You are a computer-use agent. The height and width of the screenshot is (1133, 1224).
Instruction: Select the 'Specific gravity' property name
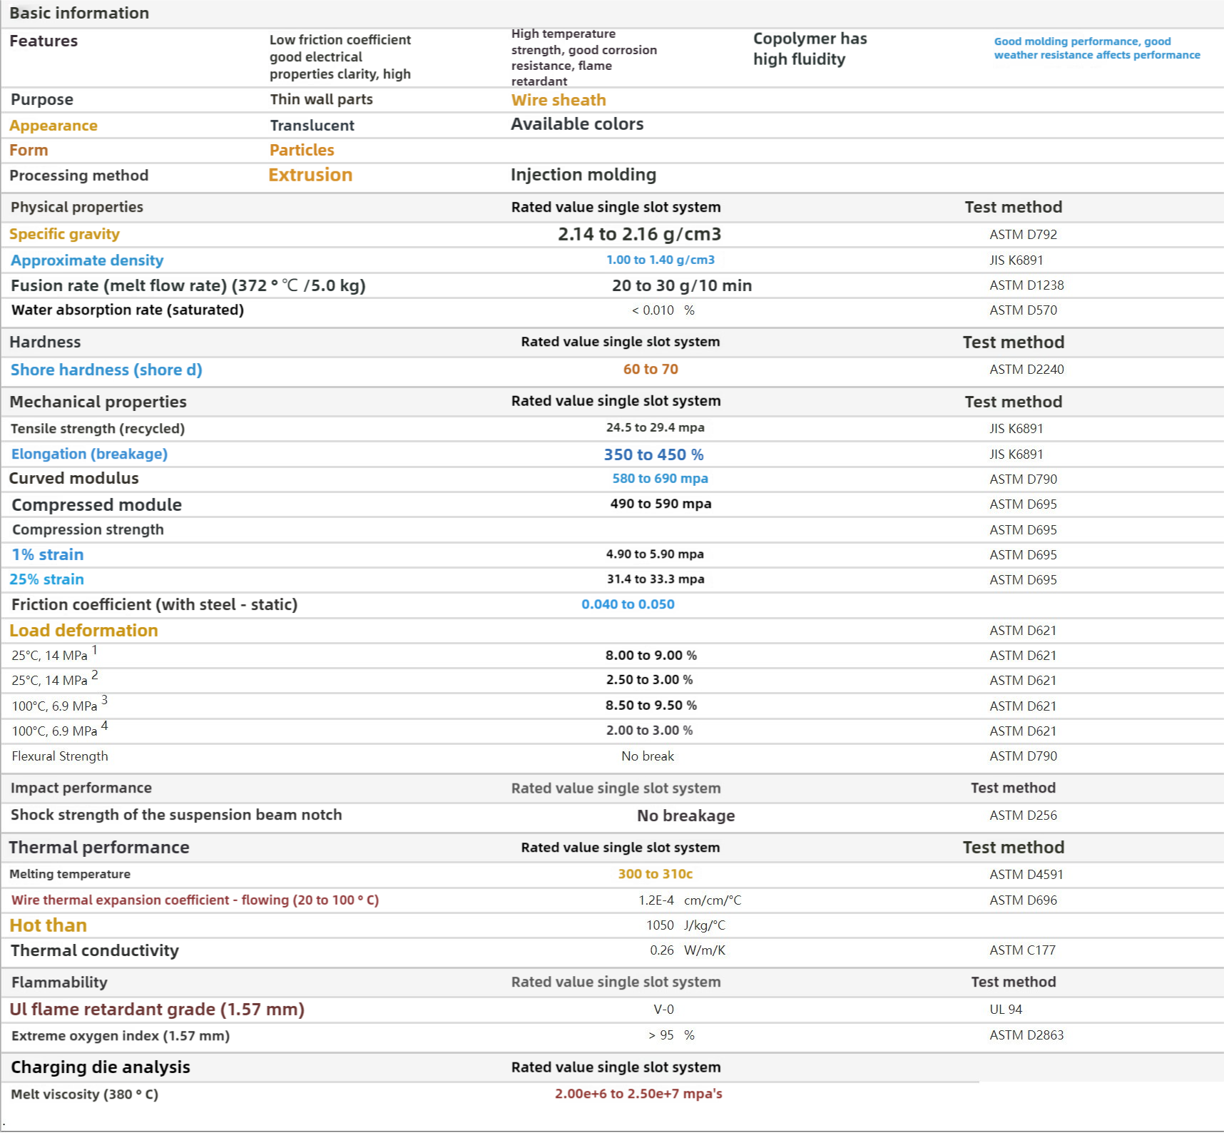pos(64,234)
